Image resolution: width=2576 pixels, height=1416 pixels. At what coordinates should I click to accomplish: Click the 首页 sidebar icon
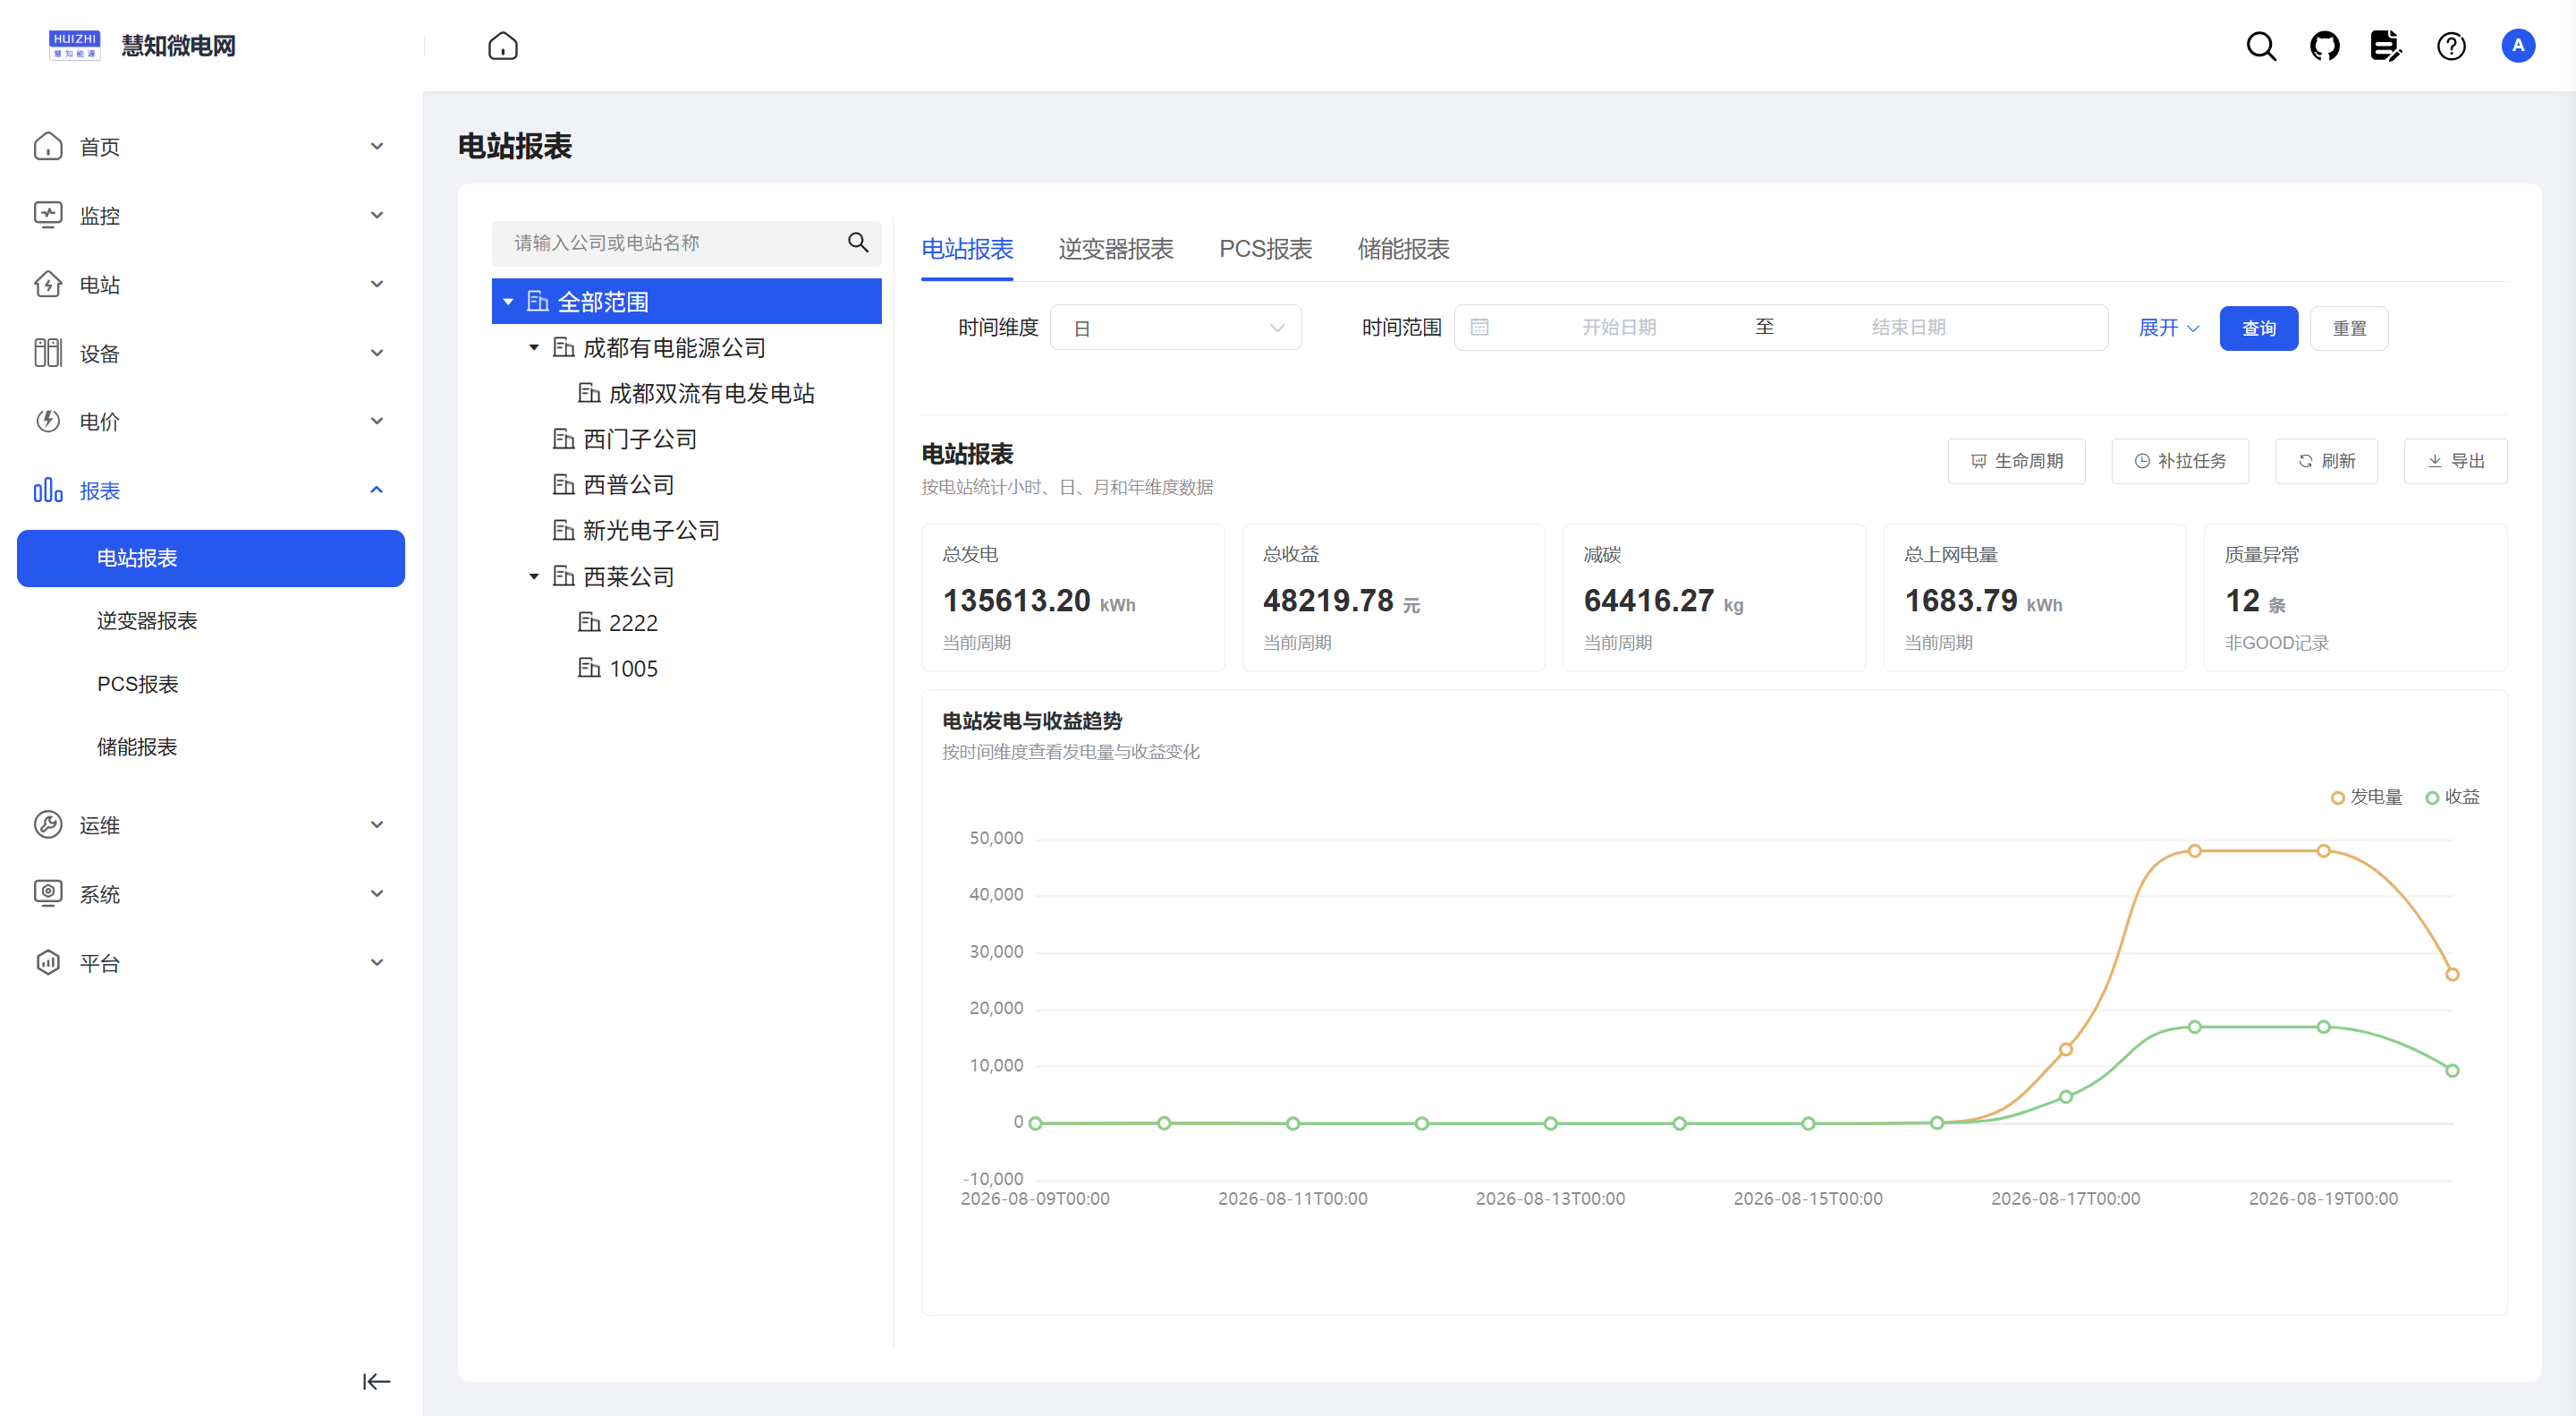point(48,146)
